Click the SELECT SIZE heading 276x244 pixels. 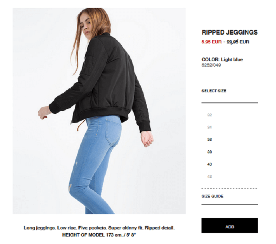tap(214, 91)
